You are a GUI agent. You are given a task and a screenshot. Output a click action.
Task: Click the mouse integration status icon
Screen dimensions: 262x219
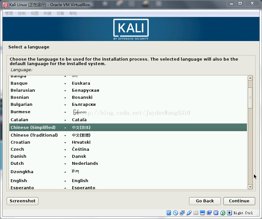tap(223, 213)
